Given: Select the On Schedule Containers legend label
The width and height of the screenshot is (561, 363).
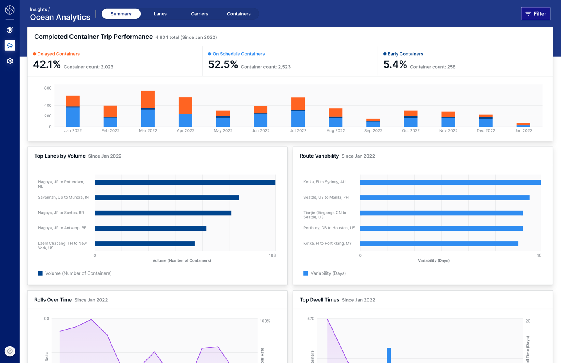Looking at the screenshot, I should (x=239, y=54).
